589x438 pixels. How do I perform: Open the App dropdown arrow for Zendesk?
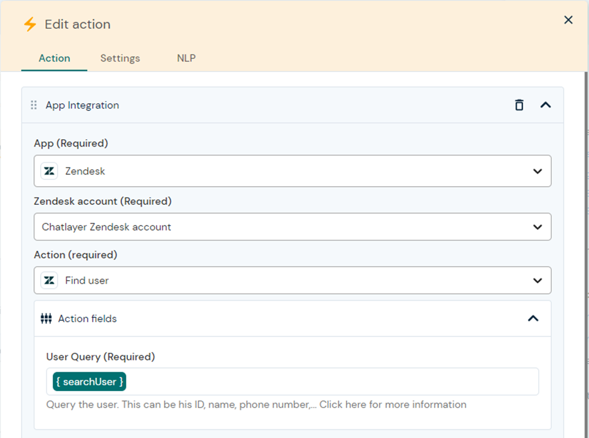tap(537, 171)
